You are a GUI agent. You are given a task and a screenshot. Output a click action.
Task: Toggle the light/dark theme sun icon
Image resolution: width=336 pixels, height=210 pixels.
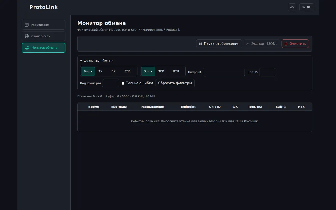292,7
